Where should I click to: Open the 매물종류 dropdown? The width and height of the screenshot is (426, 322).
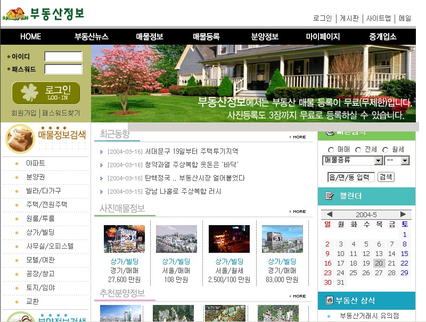[x=353, y=160]
